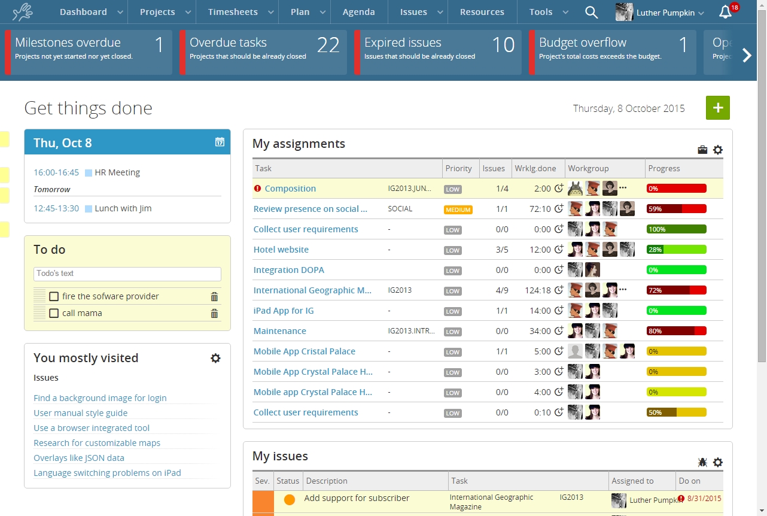Open the Resources menu item
The image size is (767, 516).
[x=482, y=12]
